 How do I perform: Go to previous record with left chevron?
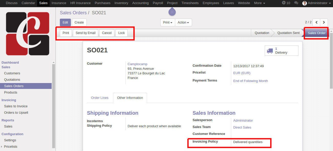(x=317, y=22)
